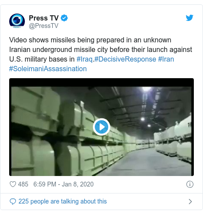Open the #Iran hashtag
The width and height of the screenshot is (203, 214).
(166, 59)
